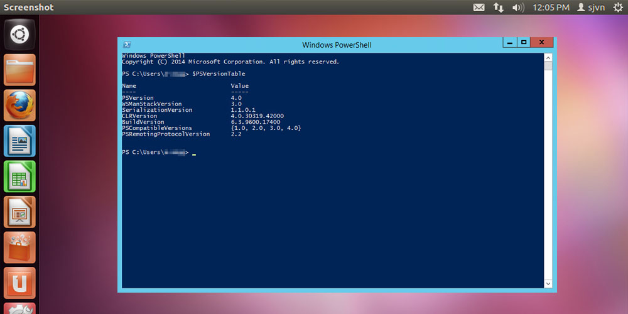Open Ubuntu Software Center shopping bag icon
The width and height of the screenshot is (628, 314).
[x=19, y=247]
